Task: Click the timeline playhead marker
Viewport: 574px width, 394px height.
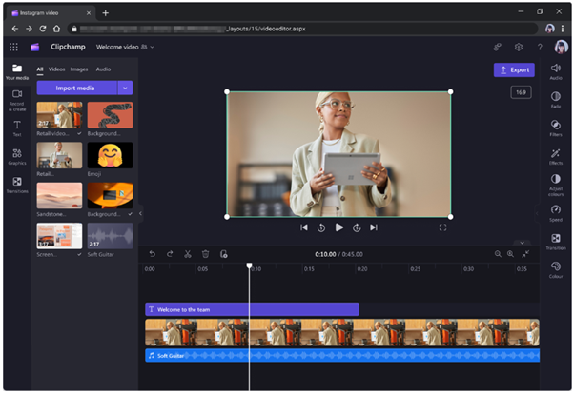Action: click(x=249, y=266)
